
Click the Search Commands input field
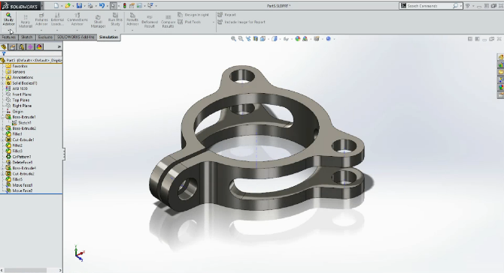pos(429,6)
